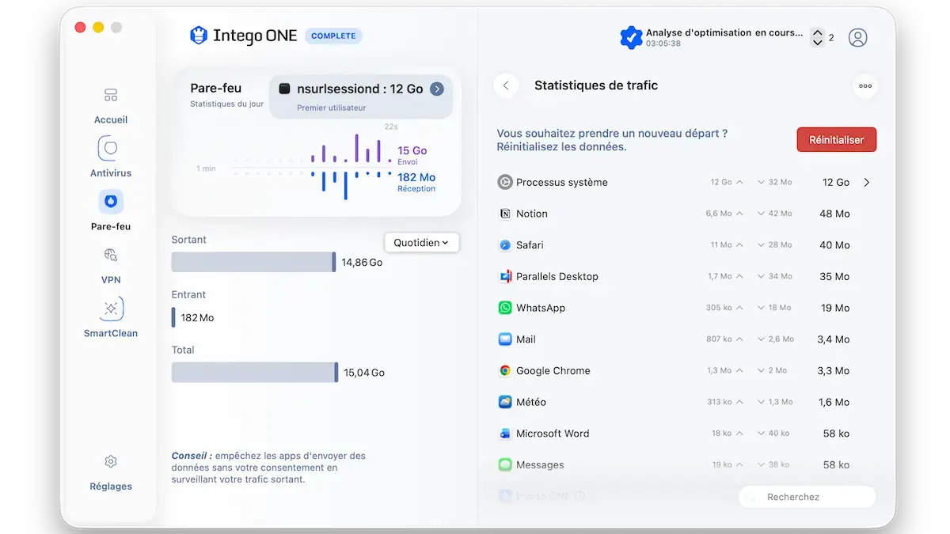Click the Notion app icon

coord(505,214)
